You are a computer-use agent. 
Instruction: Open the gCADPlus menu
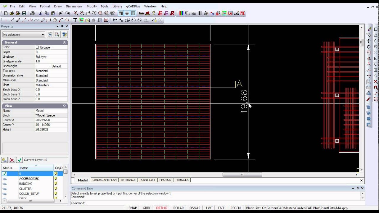tap(133, 6)
